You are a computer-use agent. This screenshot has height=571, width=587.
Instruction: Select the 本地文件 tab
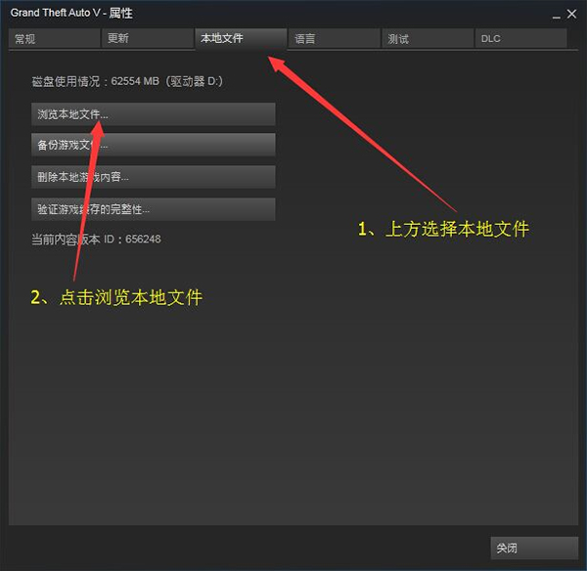pos(241,38)
